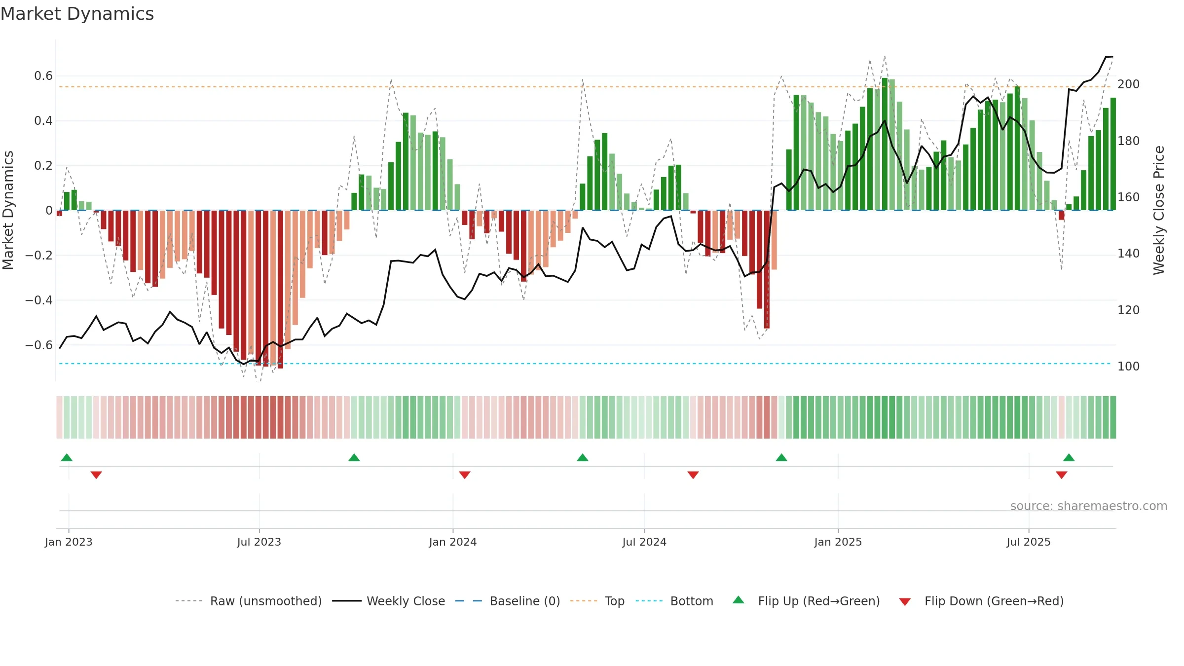Click the Weekly Close Price axis title
The image size is (1184, 666).
[1159, 210]
